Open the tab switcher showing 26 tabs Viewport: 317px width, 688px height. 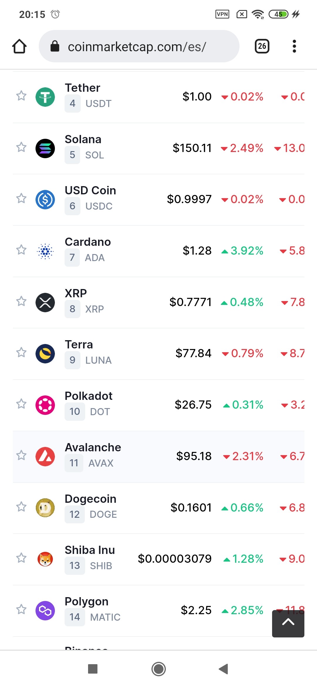click(262, 46)
